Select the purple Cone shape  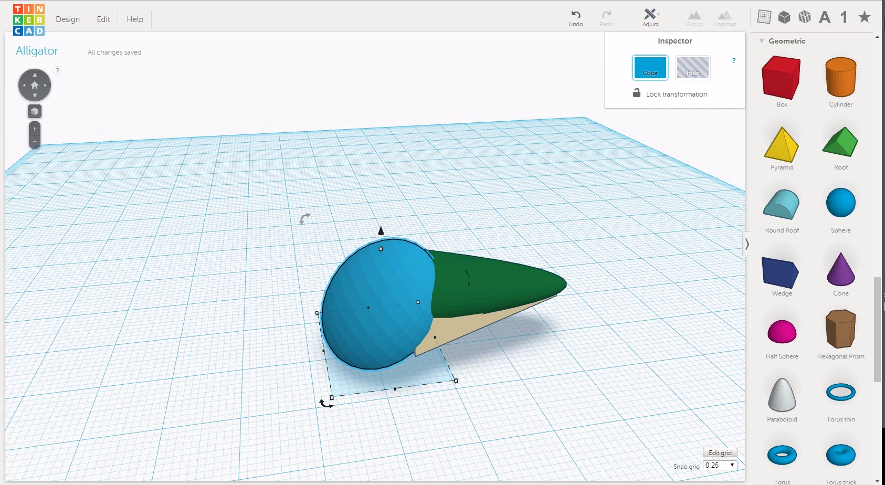coord(841,269)
